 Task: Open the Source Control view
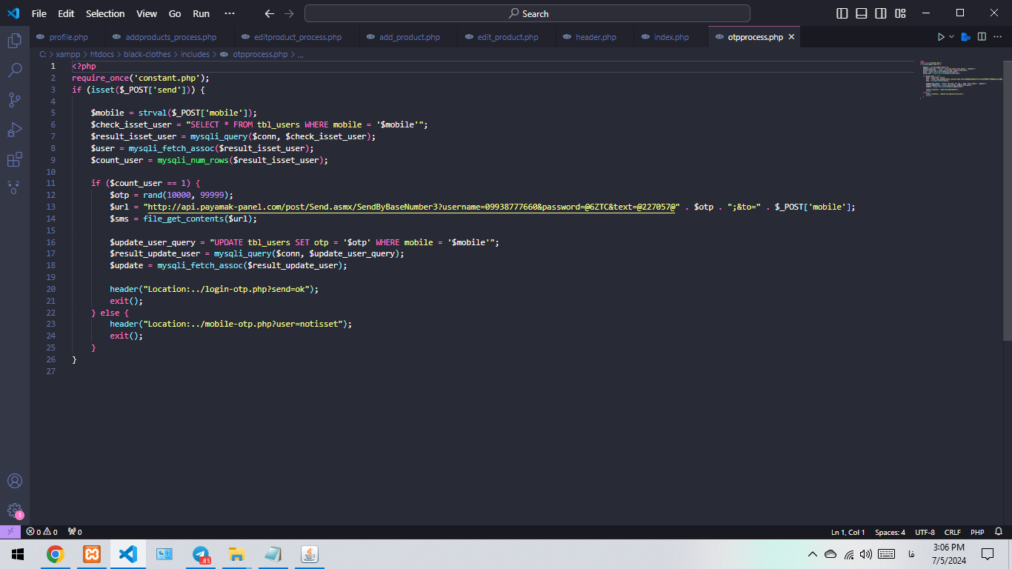15,100
